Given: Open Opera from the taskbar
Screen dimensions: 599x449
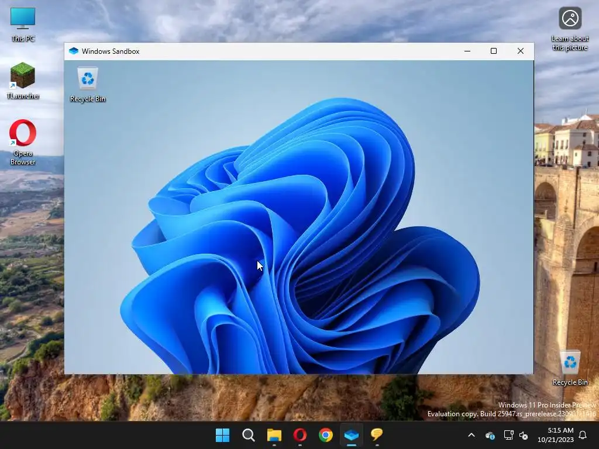Looking at the screenshot, I should point(300,435).
